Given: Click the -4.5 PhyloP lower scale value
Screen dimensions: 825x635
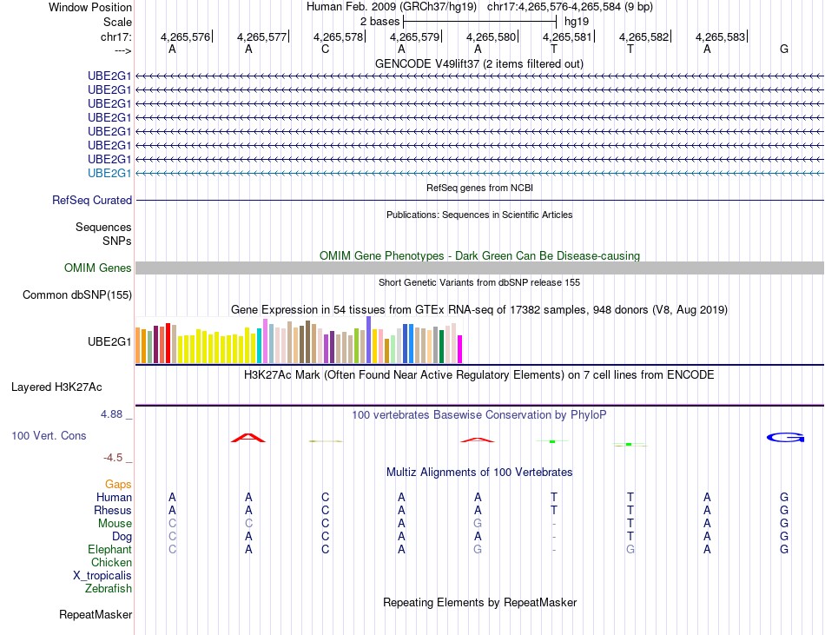Looking at the screenshot, I should pyautogui.click(x=113, y=458).
